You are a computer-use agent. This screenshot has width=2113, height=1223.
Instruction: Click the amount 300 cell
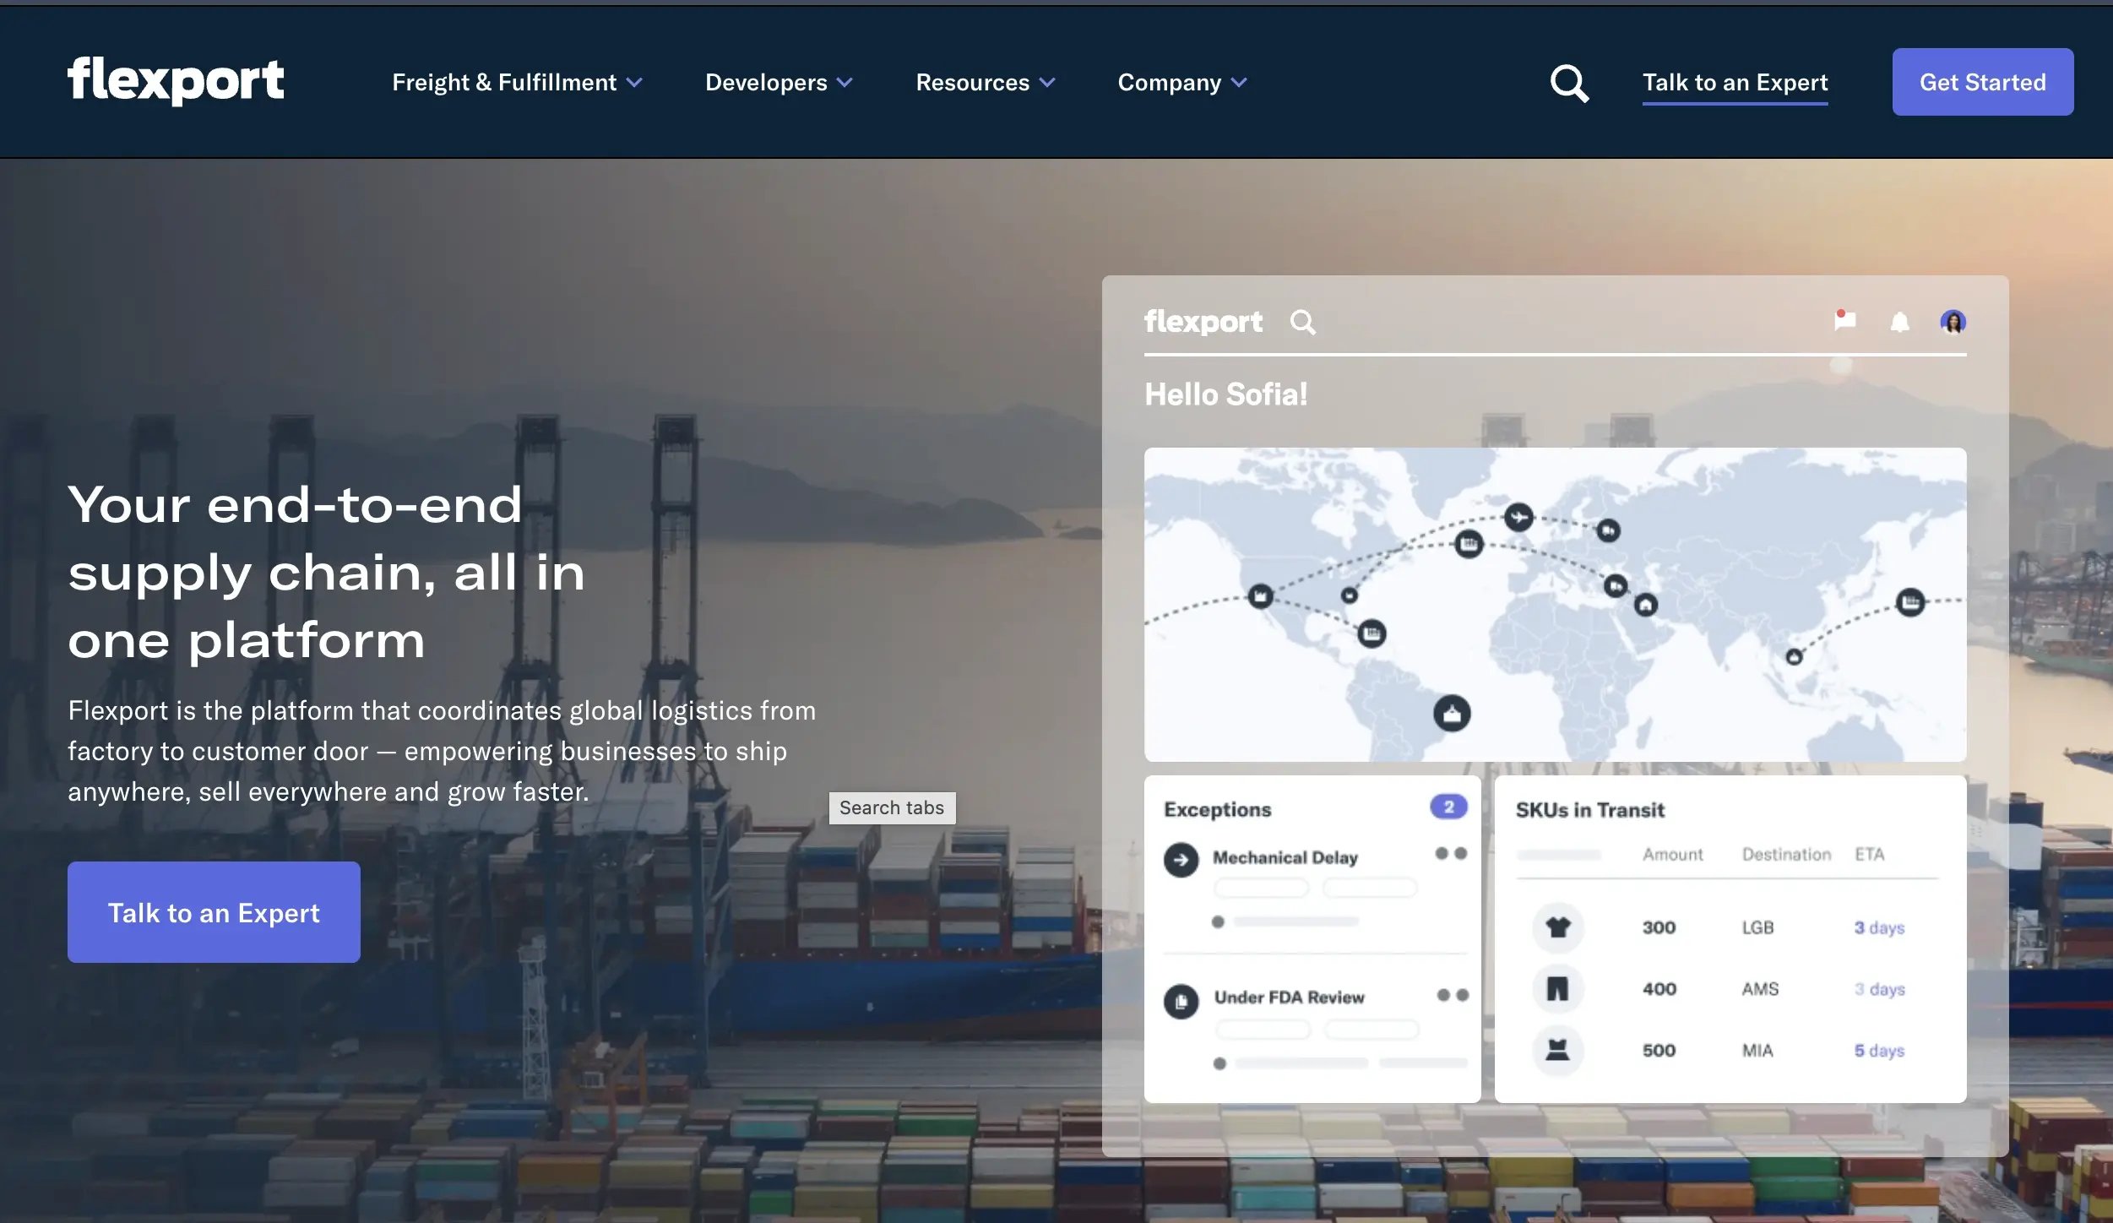coord(1659,927)
